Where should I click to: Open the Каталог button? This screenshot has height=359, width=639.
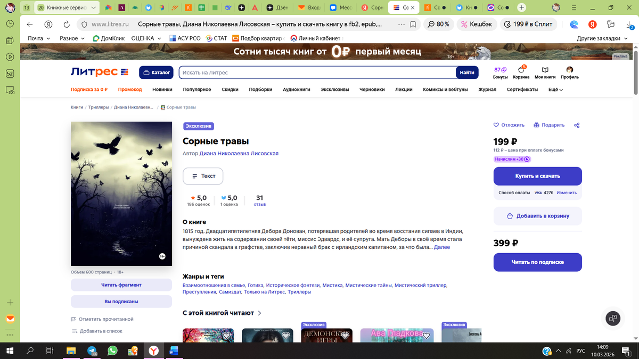157,72
